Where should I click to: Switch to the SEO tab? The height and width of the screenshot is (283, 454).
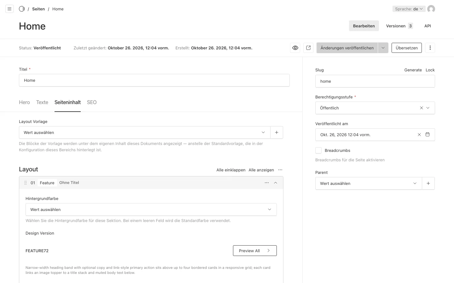click(x=92, y=102)
